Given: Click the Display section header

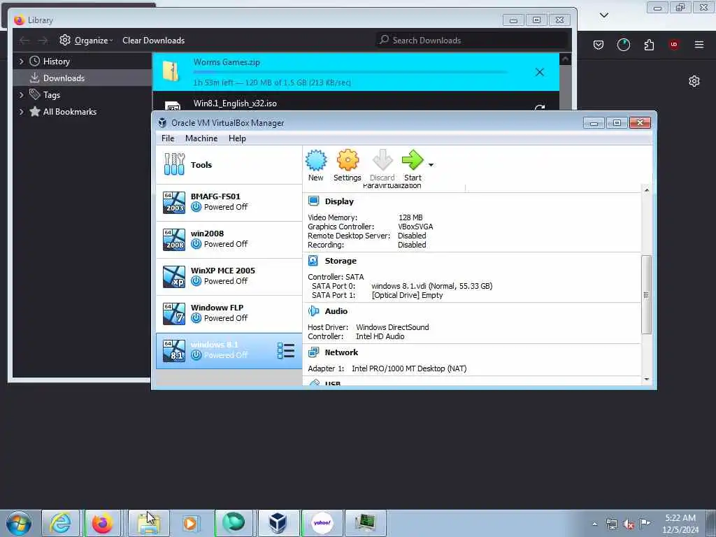Looking at the screenshot, I should [339, 201].
